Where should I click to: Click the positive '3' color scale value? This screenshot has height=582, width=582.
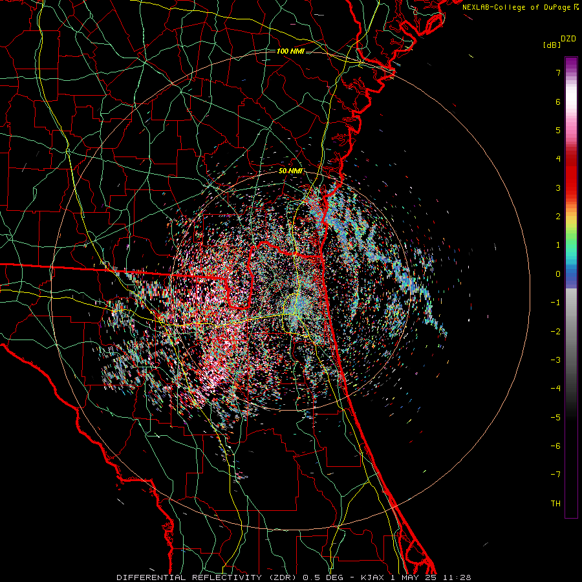click(558, 188)
